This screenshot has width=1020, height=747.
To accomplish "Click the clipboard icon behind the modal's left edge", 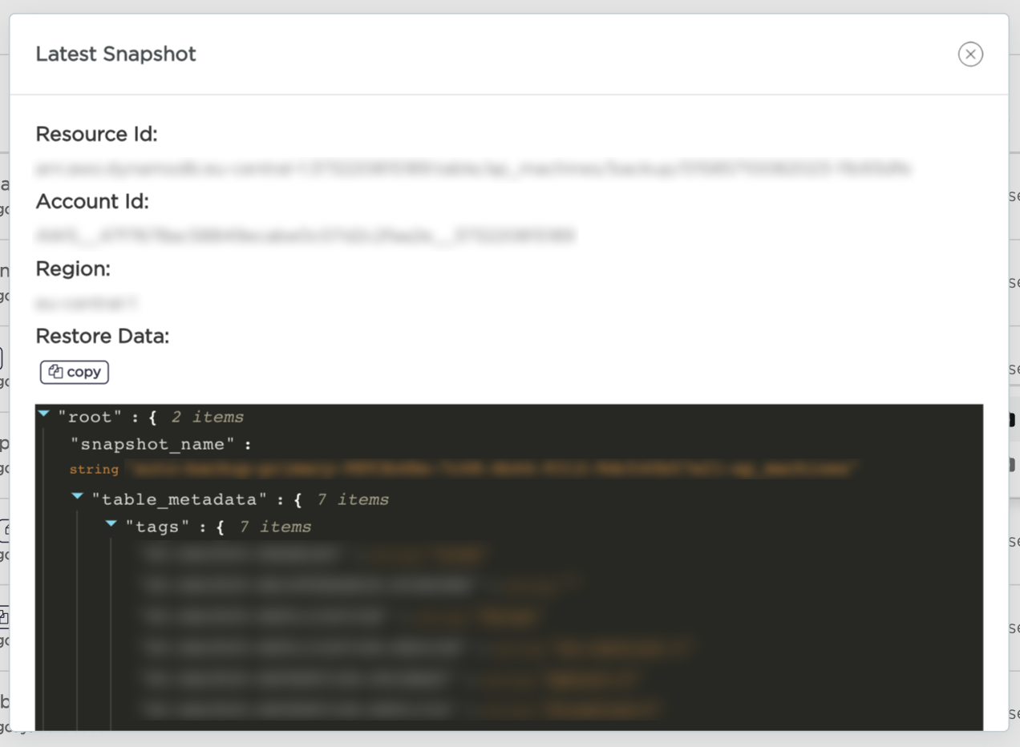I will pos(6,617).
